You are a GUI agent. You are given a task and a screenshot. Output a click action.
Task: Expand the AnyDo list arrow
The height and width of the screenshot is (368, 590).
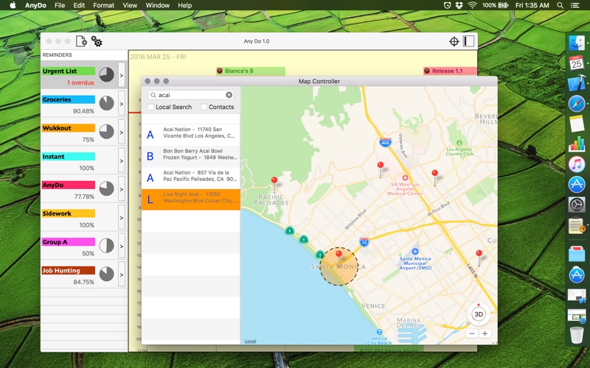[122, 189]
